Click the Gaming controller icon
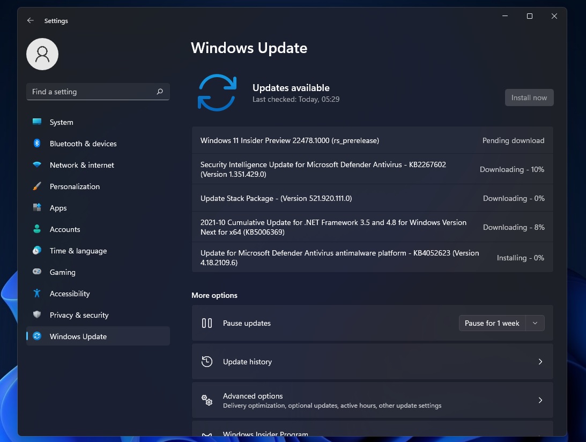Image resolution: width=586 pixels, height=442 pixels. [x=37, y=272]
